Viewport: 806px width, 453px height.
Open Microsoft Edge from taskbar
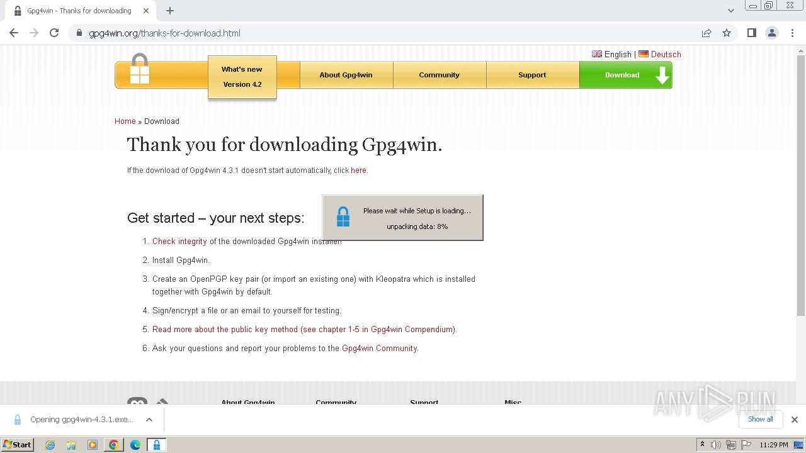135,445
